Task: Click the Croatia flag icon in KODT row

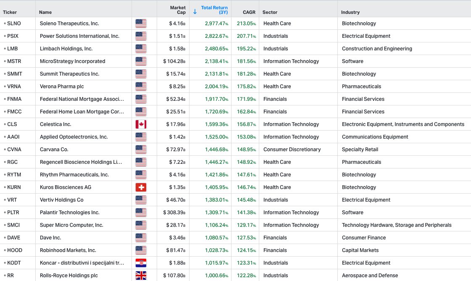Action: [141, 263]
